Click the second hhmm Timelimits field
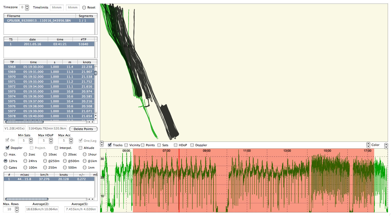391x216 pixels. (x=73, y=7)
